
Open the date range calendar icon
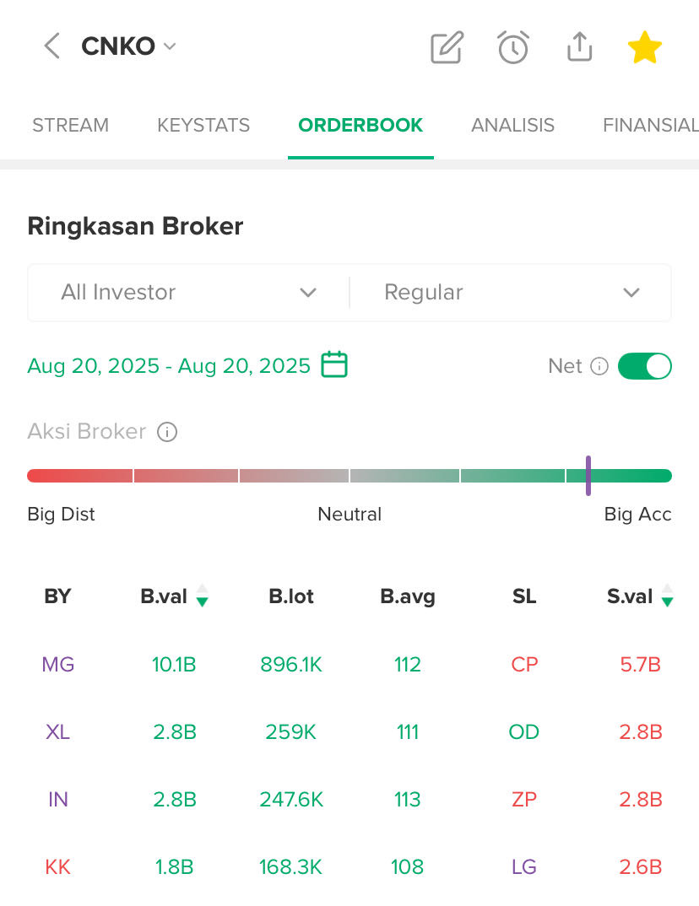(335, 365)
